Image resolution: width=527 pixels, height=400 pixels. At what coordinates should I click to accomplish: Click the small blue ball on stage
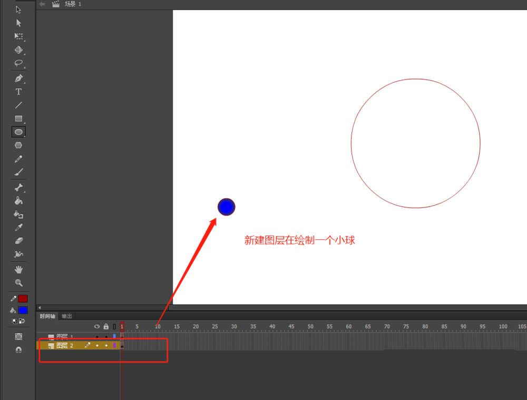[226, 207]
